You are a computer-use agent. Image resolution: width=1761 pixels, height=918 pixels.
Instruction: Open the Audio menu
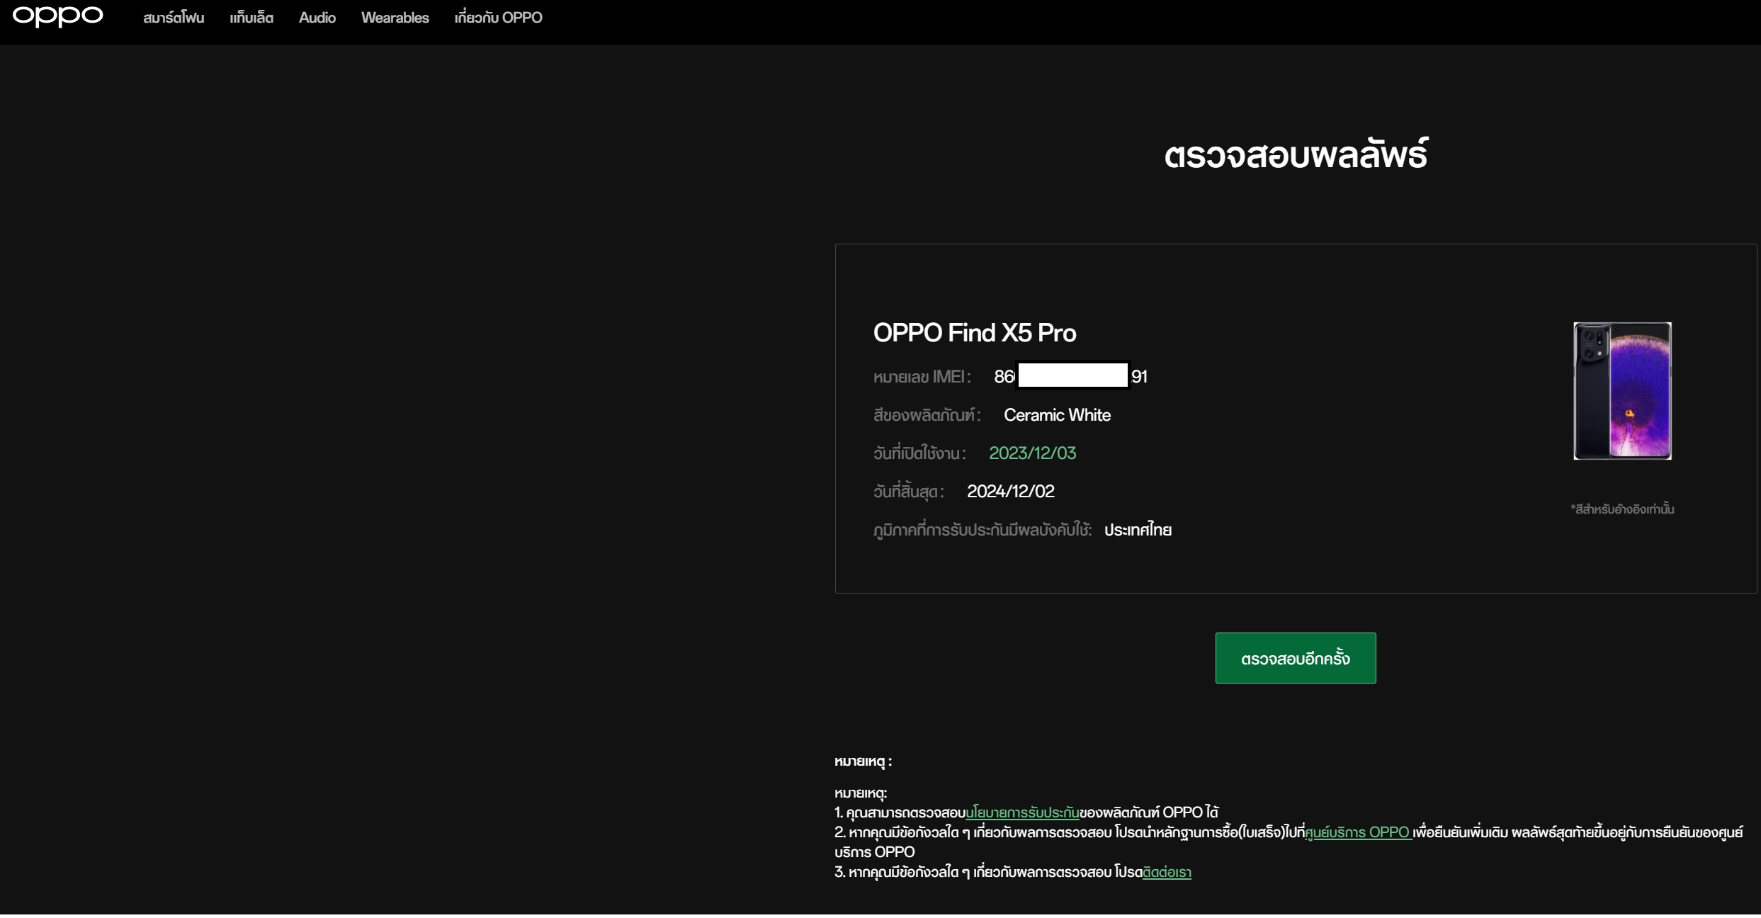point(317,18)
